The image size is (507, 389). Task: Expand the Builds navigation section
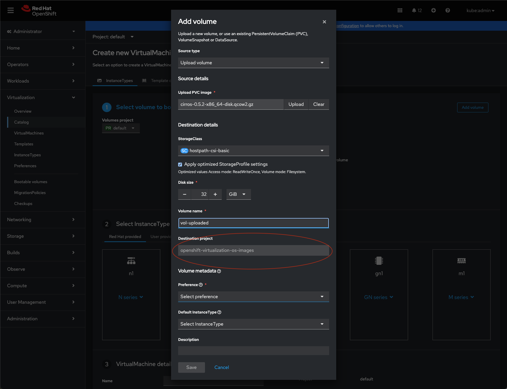(x=43, y=253)
